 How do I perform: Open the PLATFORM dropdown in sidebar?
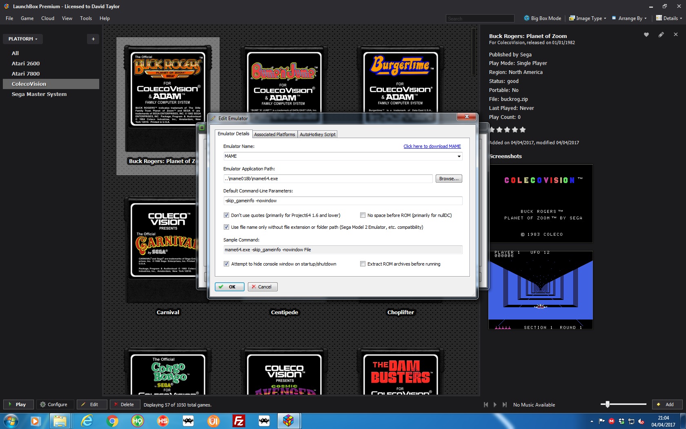click(23, 39)
